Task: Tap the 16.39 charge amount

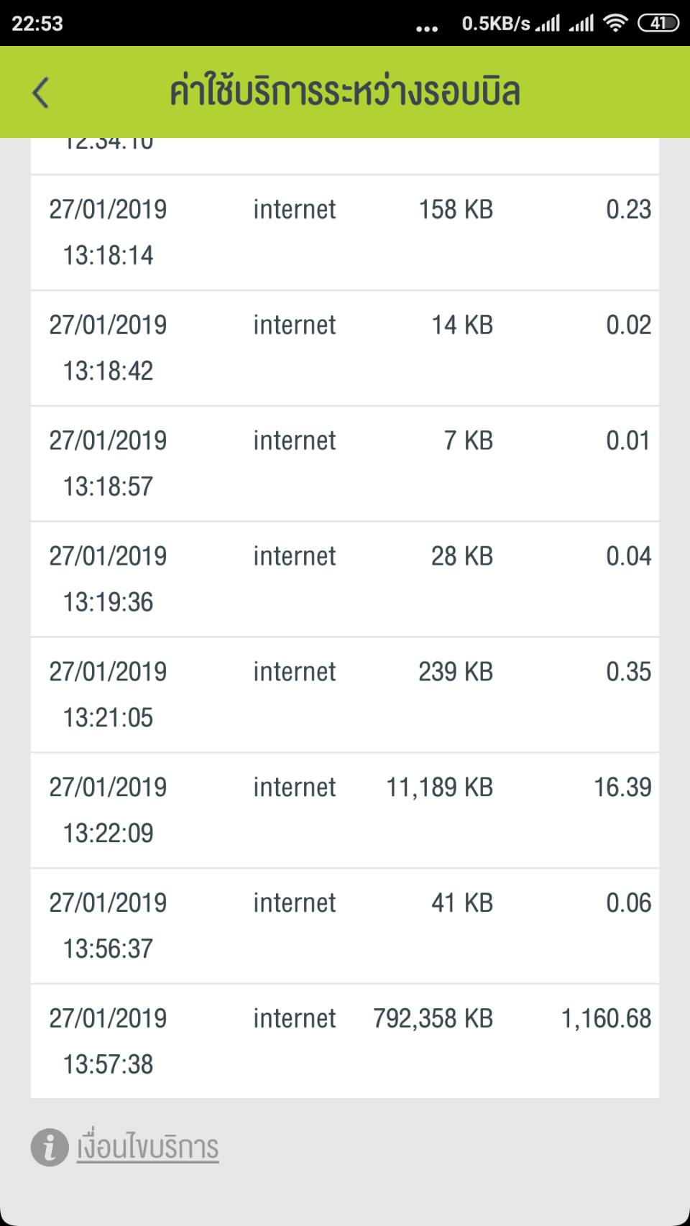Action: pyautogui.click(x=622, y=788)
